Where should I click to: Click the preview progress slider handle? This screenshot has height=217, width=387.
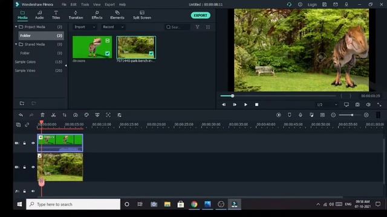[x=232, y=96]
